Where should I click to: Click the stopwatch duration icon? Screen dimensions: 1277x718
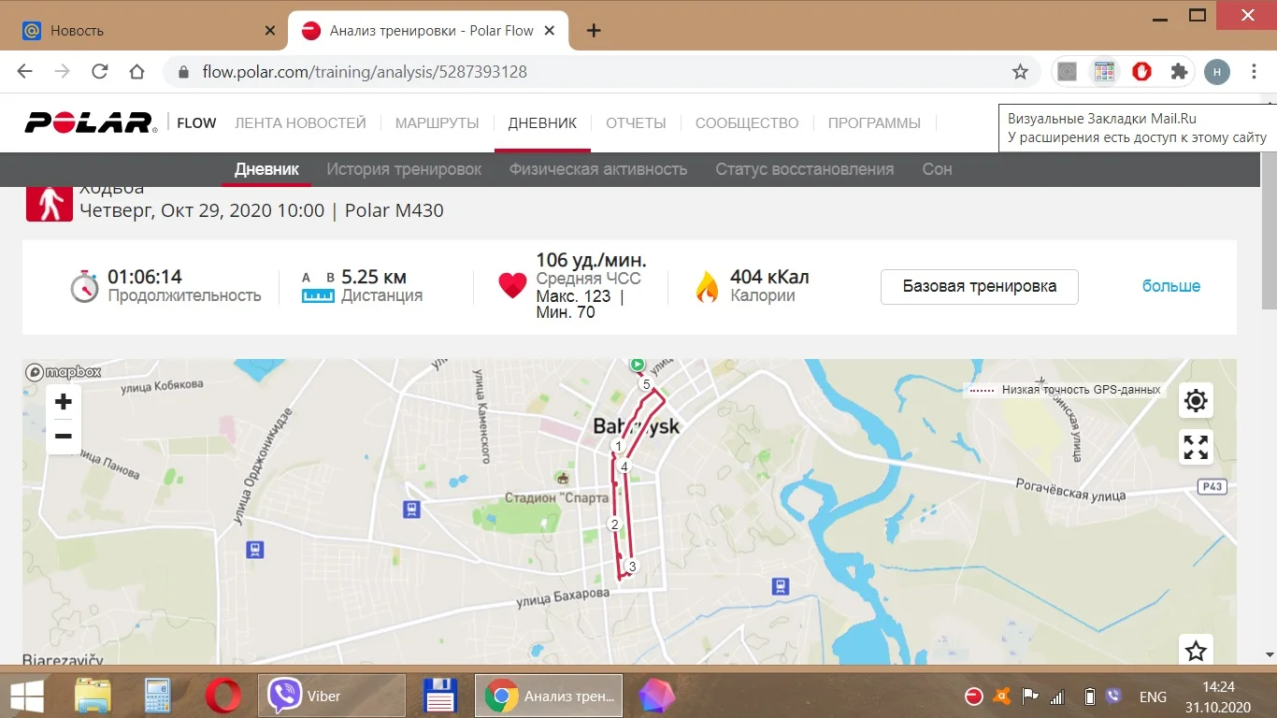pyautogui.click(x=84, y=286)
